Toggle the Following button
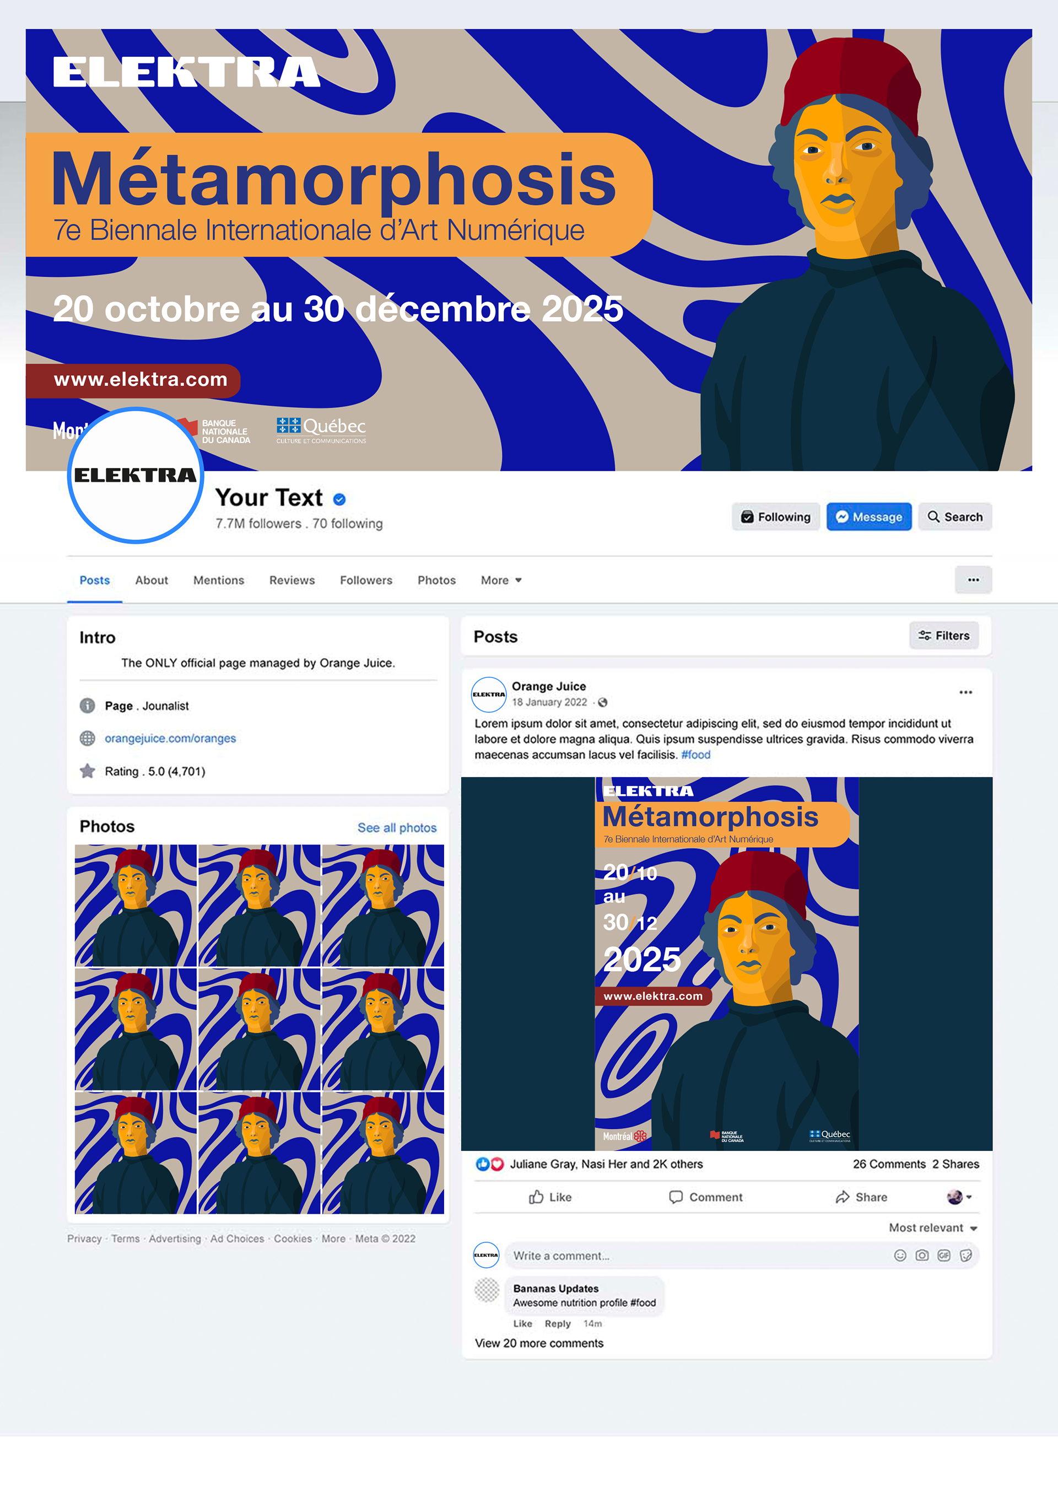Viewport: 1058px width, 1497px height. [776, 516]
